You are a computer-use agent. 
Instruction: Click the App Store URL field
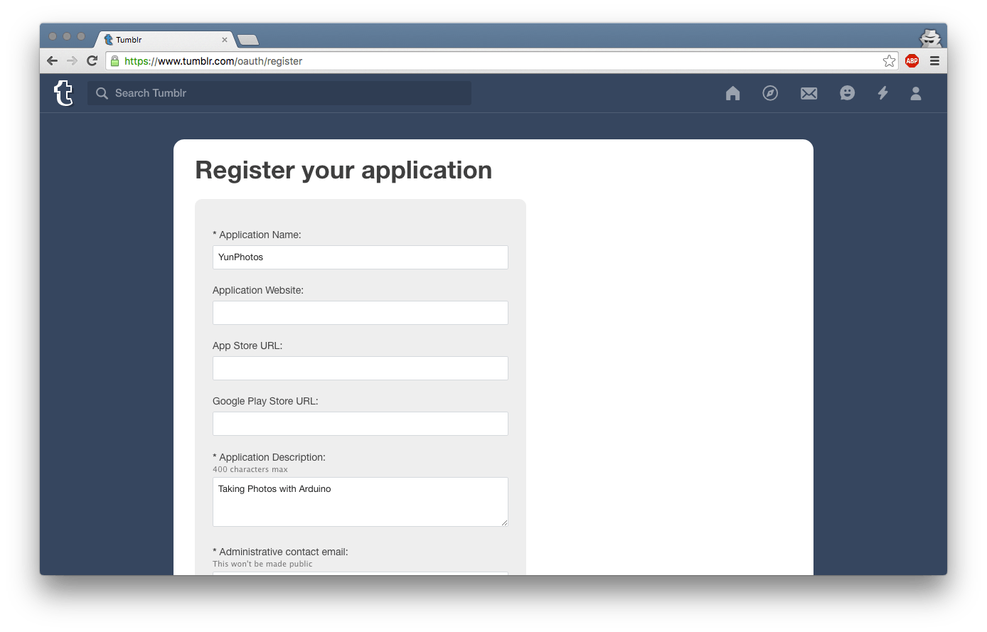click(361, 368)
